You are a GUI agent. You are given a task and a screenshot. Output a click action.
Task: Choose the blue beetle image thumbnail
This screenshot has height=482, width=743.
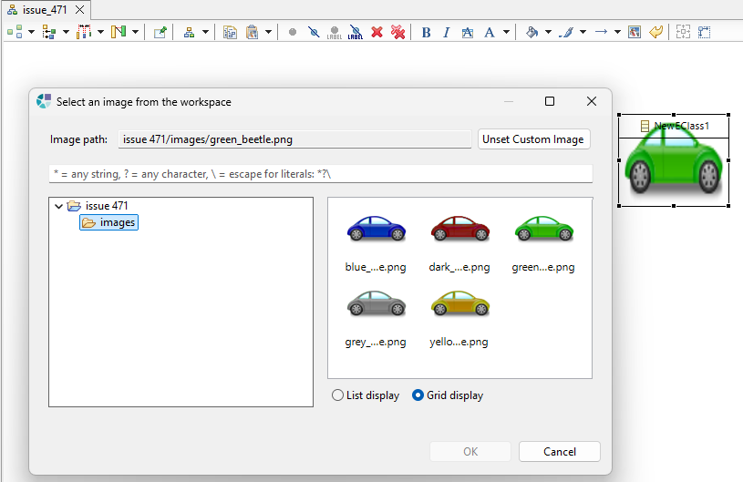point(376,231)
